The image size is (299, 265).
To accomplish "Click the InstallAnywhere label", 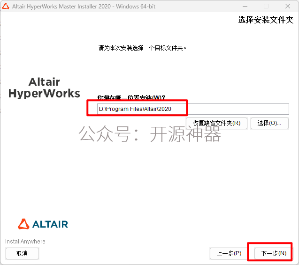I will pos(25,242).
